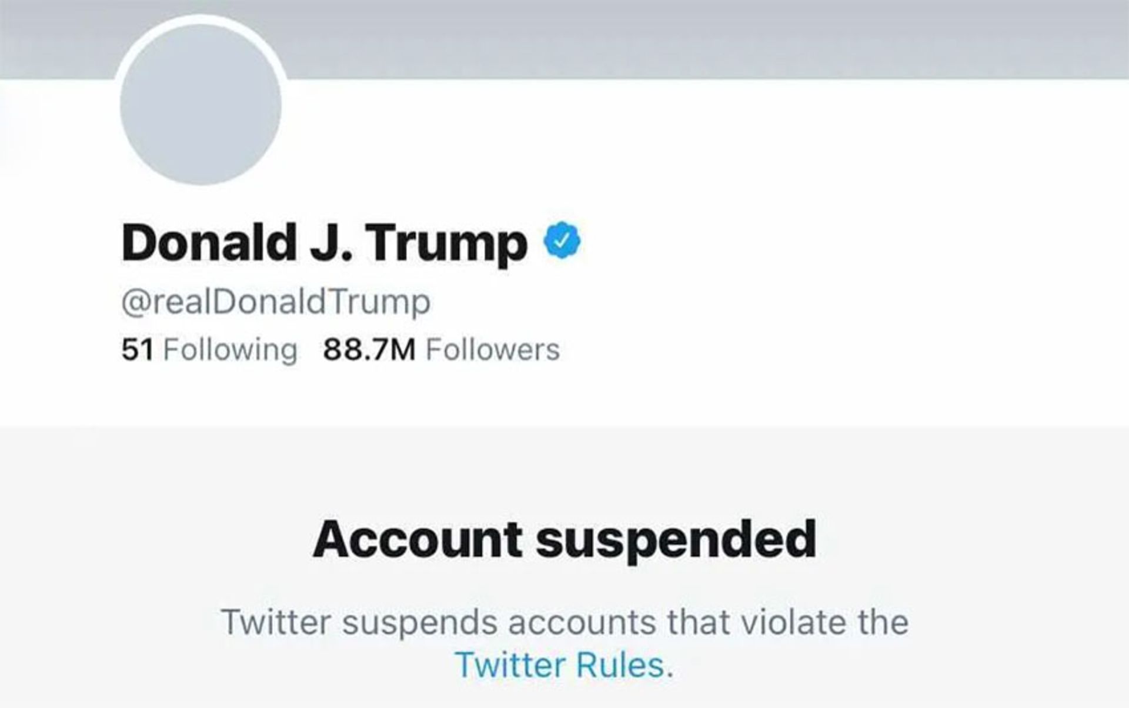Click the word Trump in display name
The image size is (1129, 708).
coord(448,243)
